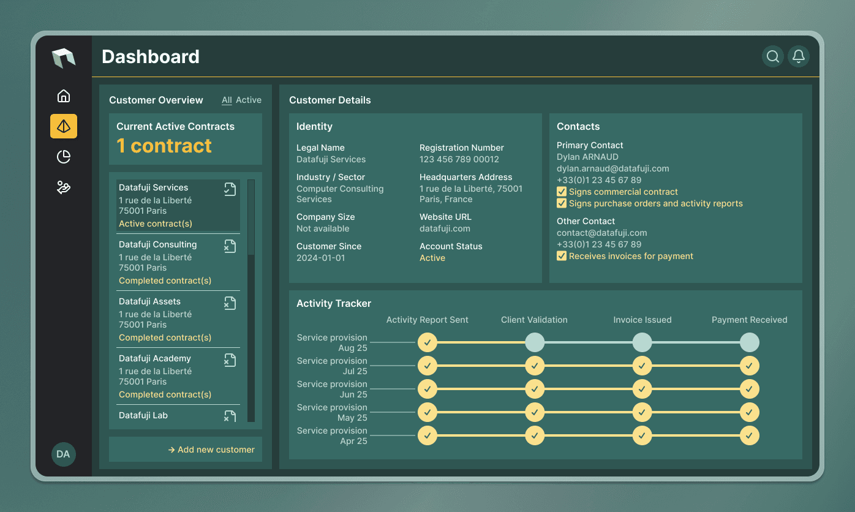Click Apr 25 Activity Report Sent checkmark
The width and height of the screenshot is (855, 512).
coord(428,435)
